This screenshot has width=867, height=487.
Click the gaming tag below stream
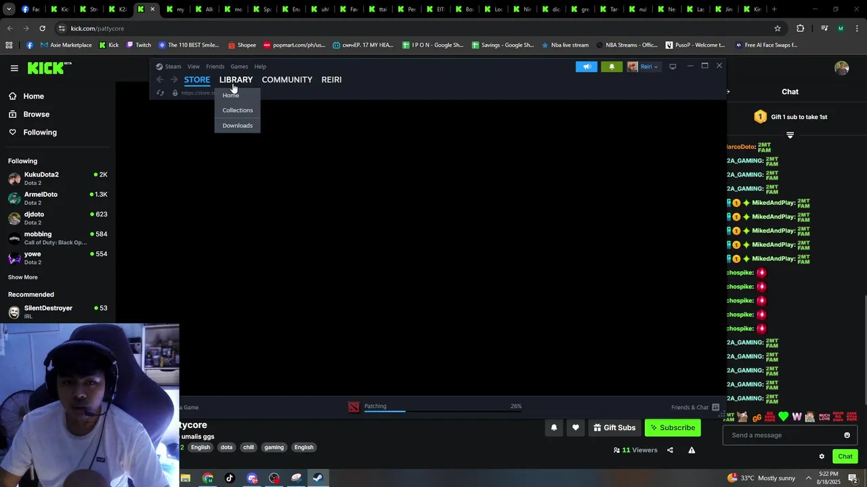point(274,447)
